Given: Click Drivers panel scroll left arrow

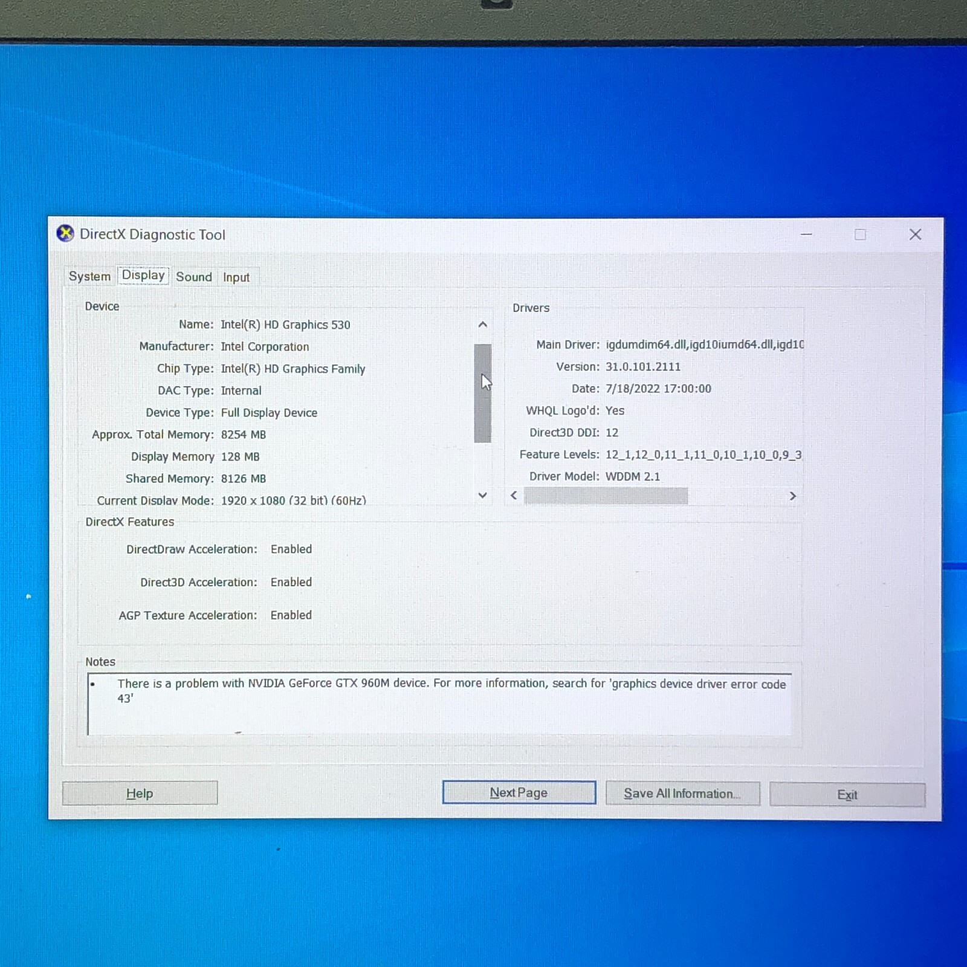Looking at the screenshot, I should [514, 496].
